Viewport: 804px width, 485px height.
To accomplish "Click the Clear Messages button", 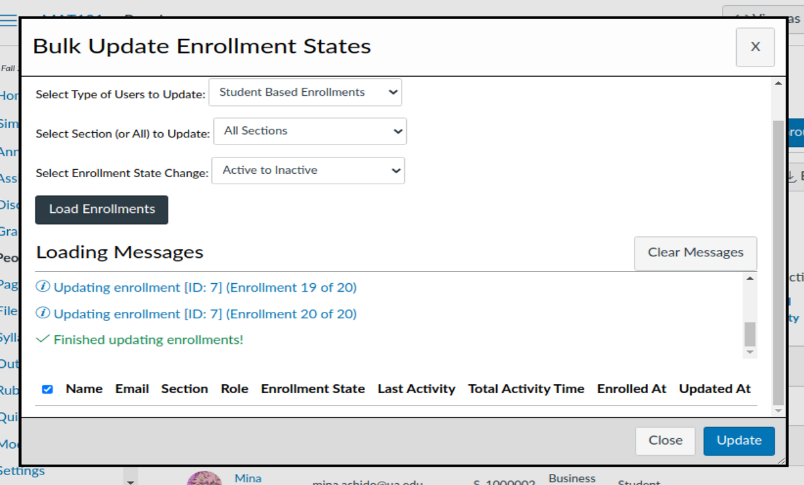I will coord(695,253).
